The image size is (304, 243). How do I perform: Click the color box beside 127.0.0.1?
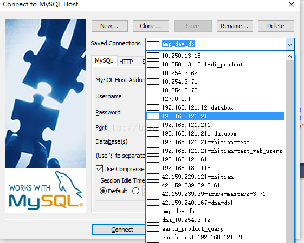(x=153, y=99)
